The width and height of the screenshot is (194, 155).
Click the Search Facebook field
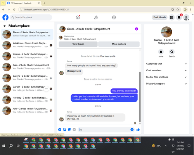pos(31,17)
